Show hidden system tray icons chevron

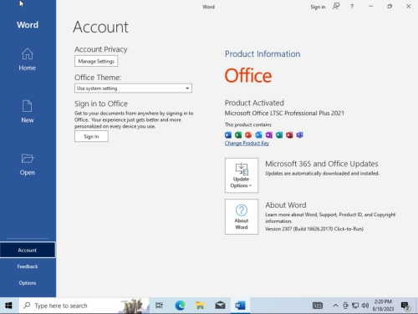335,306
